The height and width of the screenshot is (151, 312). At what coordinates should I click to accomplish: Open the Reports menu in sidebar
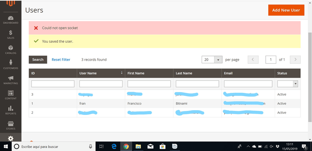pos(11,110)
